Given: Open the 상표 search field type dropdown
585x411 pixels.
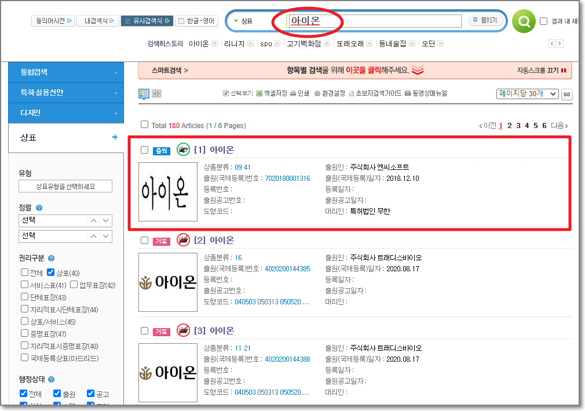Looking at the screenshot, I should coord(243,21).
